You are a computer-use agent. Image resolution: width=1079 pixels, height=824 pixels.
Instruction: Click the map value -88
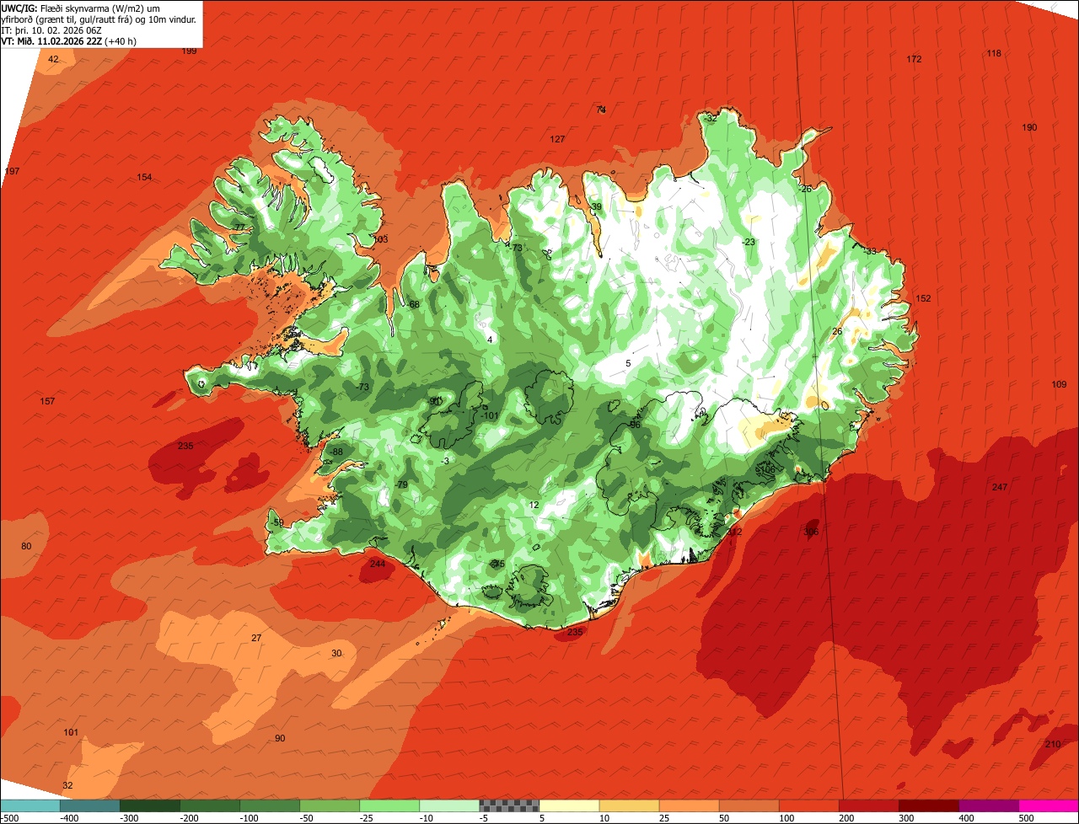pos(336,452)
